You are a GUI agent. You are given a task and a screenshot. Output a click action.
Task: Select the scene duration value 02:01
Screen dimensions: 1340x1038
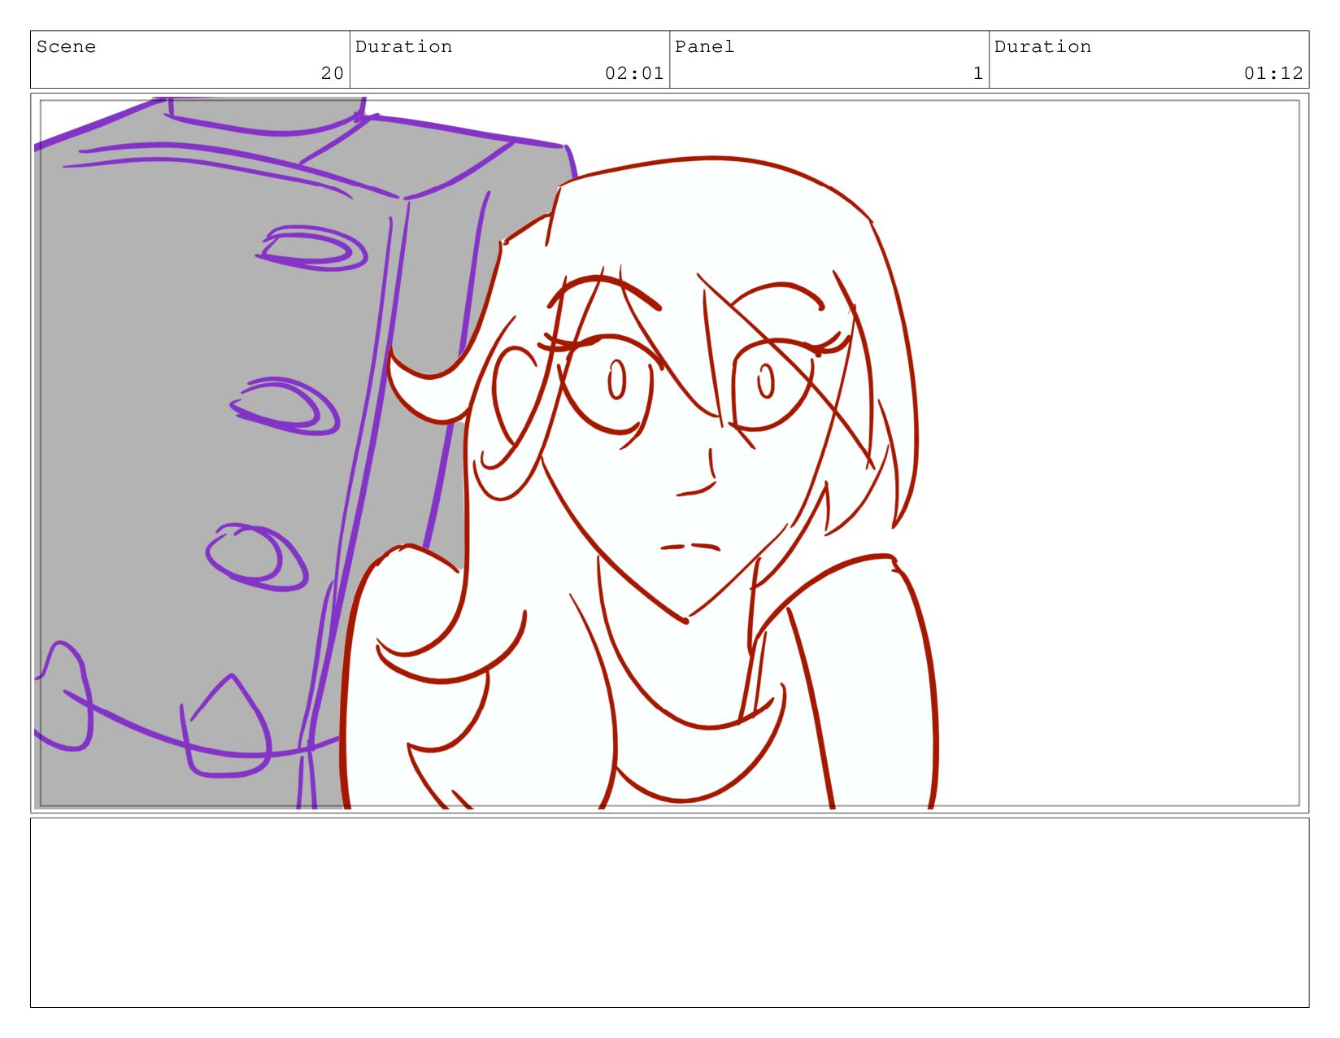coord(634,73)
